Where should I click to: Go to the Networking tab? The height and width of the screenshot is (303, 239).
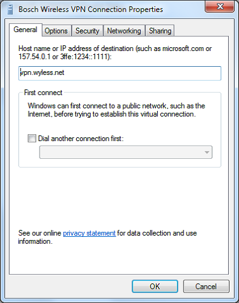point(124,31)
